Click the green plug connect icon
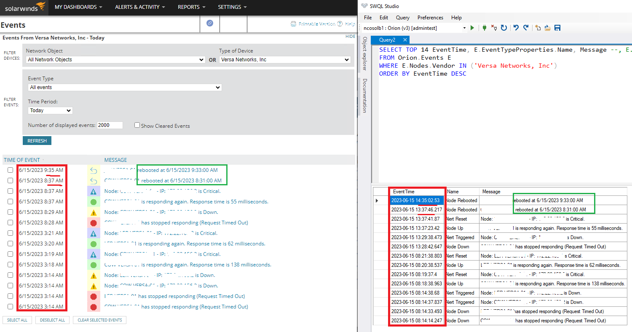 click(x=484, y=28)
